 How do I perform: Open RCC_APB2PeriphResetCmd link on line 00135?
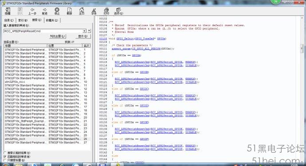pos(132,129)
